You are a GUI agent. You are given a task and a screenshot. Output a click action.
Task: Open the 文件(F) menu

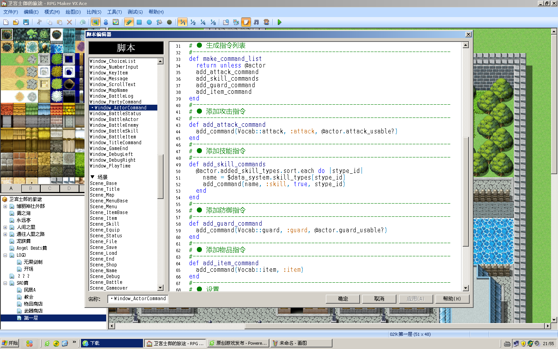tap(11, 12)
